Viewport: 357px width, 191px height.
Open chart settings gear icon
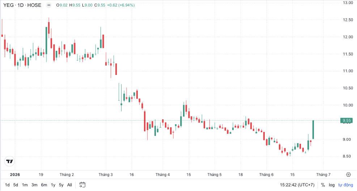coord(348,174)
